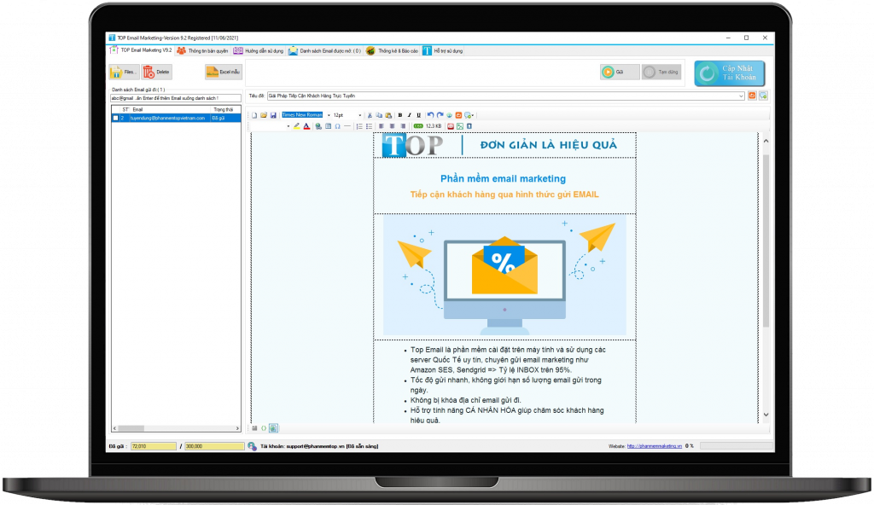
Task: Click the red icon after 12.3 KB
Action: coord(451,126)
